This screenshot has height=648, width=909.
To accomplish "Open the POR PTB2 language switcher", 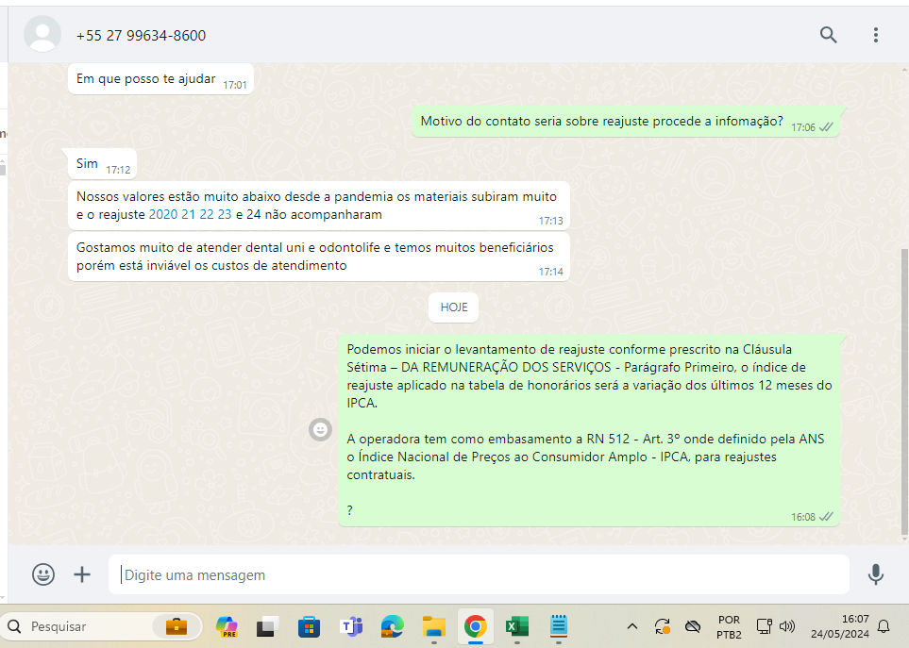I will 729,626.
